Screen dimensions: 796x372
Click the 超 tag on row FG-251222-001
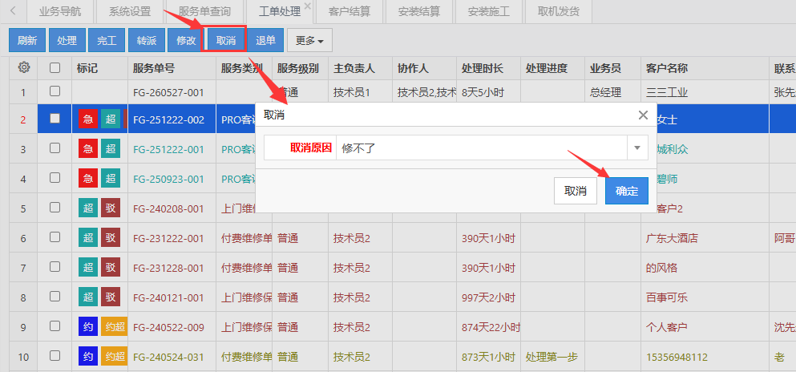(x=111, y=149)
